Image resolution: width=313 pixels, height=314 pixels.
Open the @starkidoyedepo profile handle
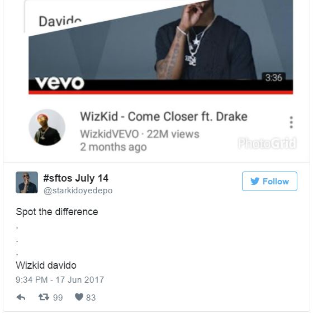click(x=78, y=191)
